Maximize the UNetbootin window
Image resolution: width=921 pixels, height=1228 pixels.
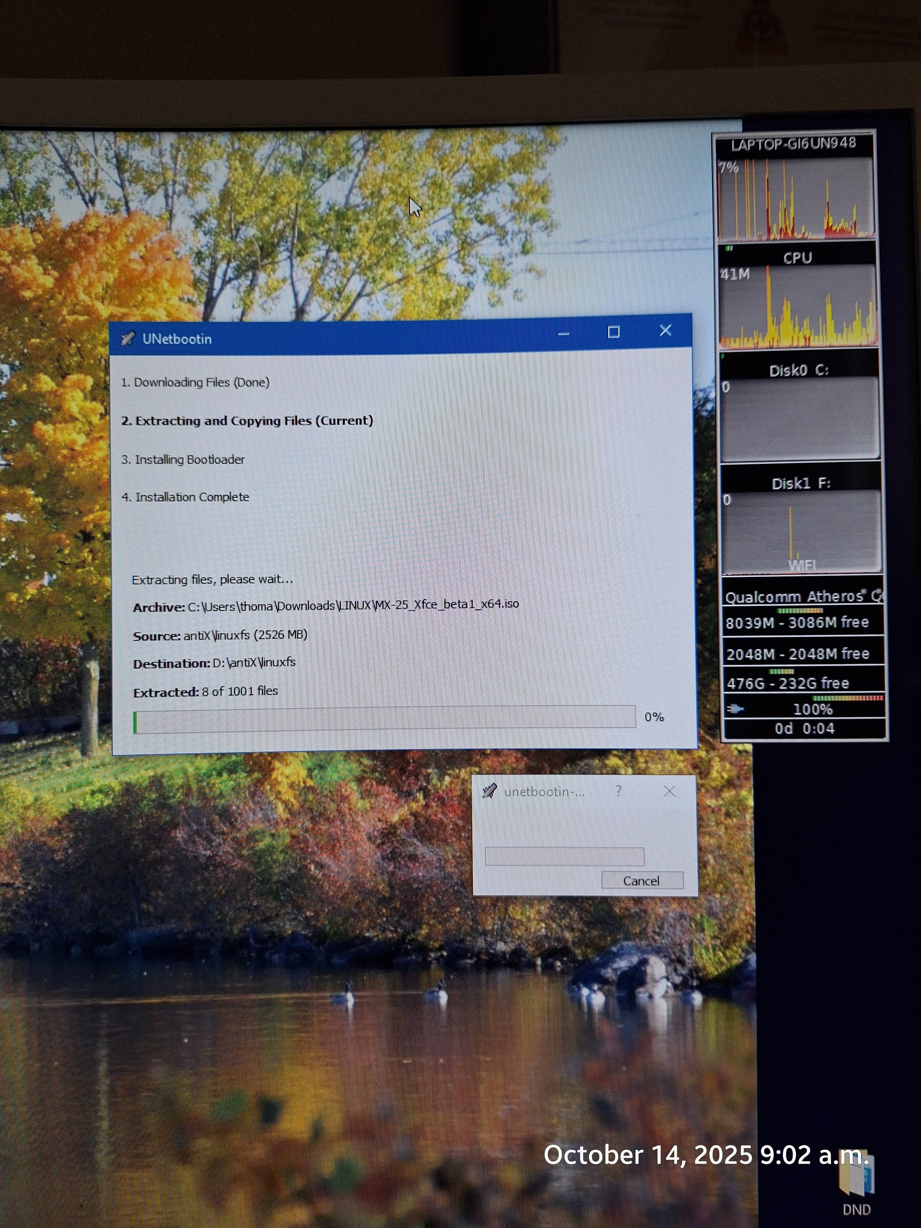point(613,332)
